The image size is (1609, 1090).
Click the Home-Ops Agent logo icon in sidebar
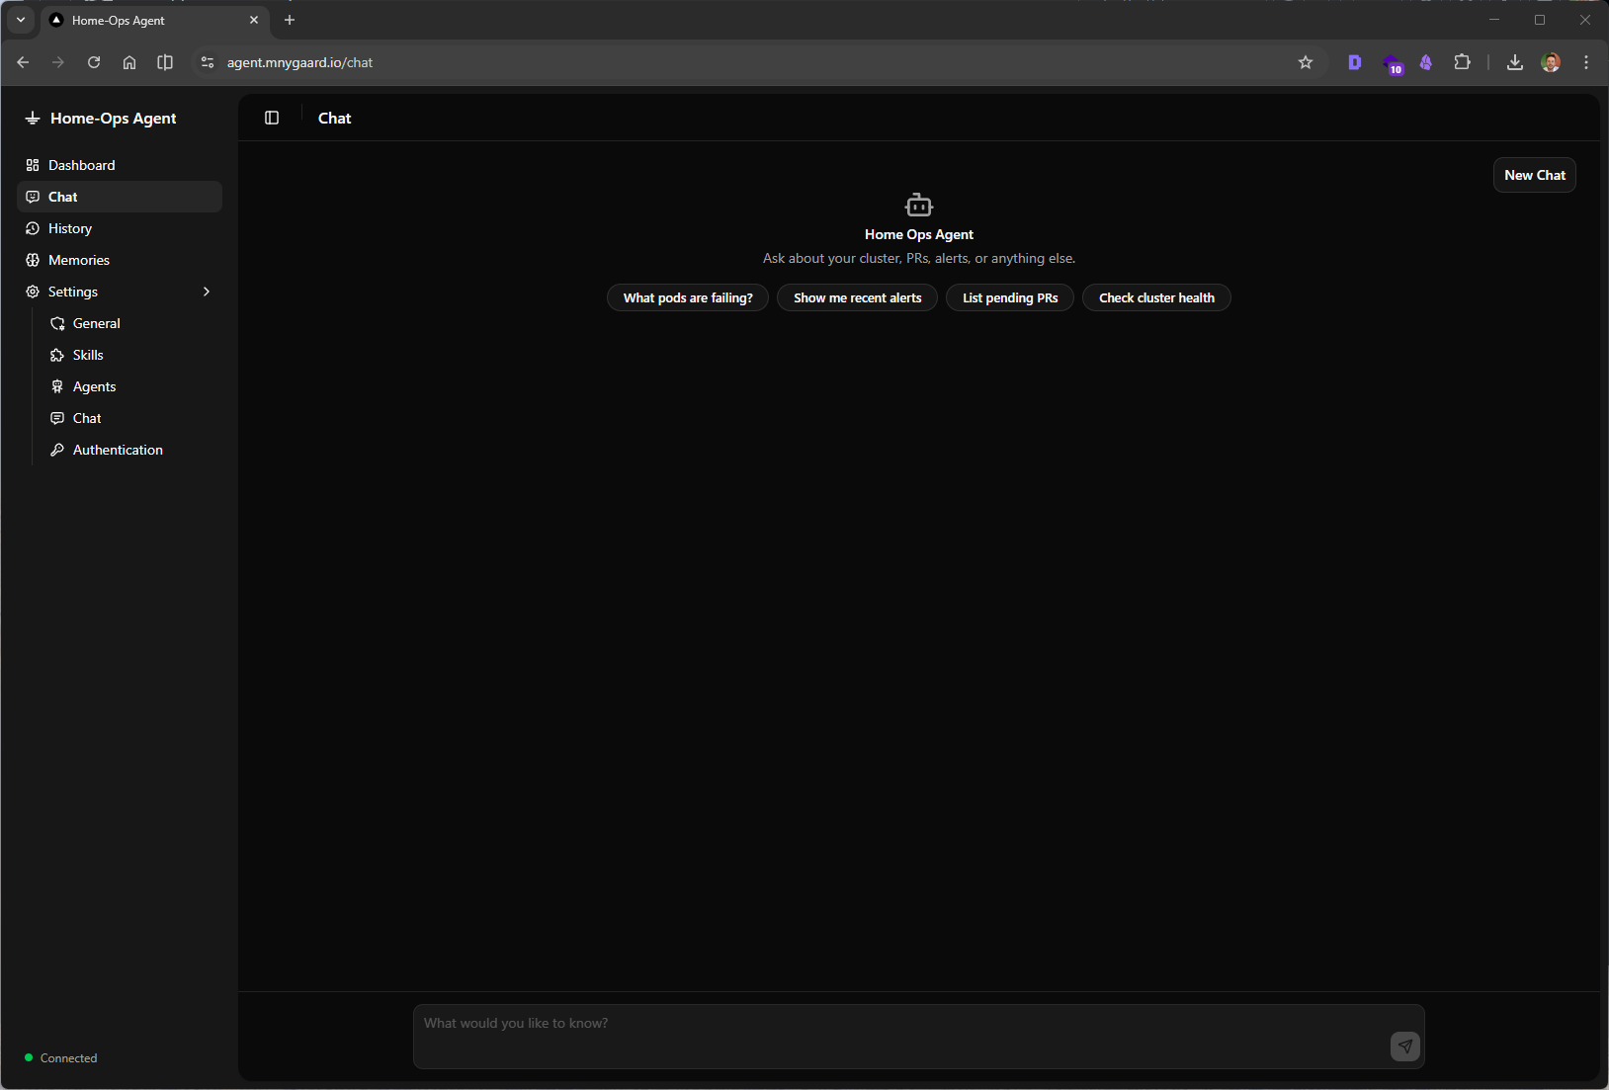tap(33, 118)
